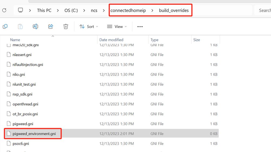Image resolution: width=271 pixels, height=152 pixels.
Task: Open the See more ellipsis menu
Action: [140, 26]
